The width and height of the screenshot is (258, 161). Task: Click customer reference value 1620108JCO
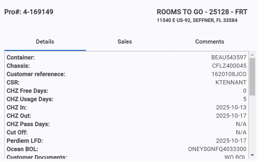coord(229,74)
